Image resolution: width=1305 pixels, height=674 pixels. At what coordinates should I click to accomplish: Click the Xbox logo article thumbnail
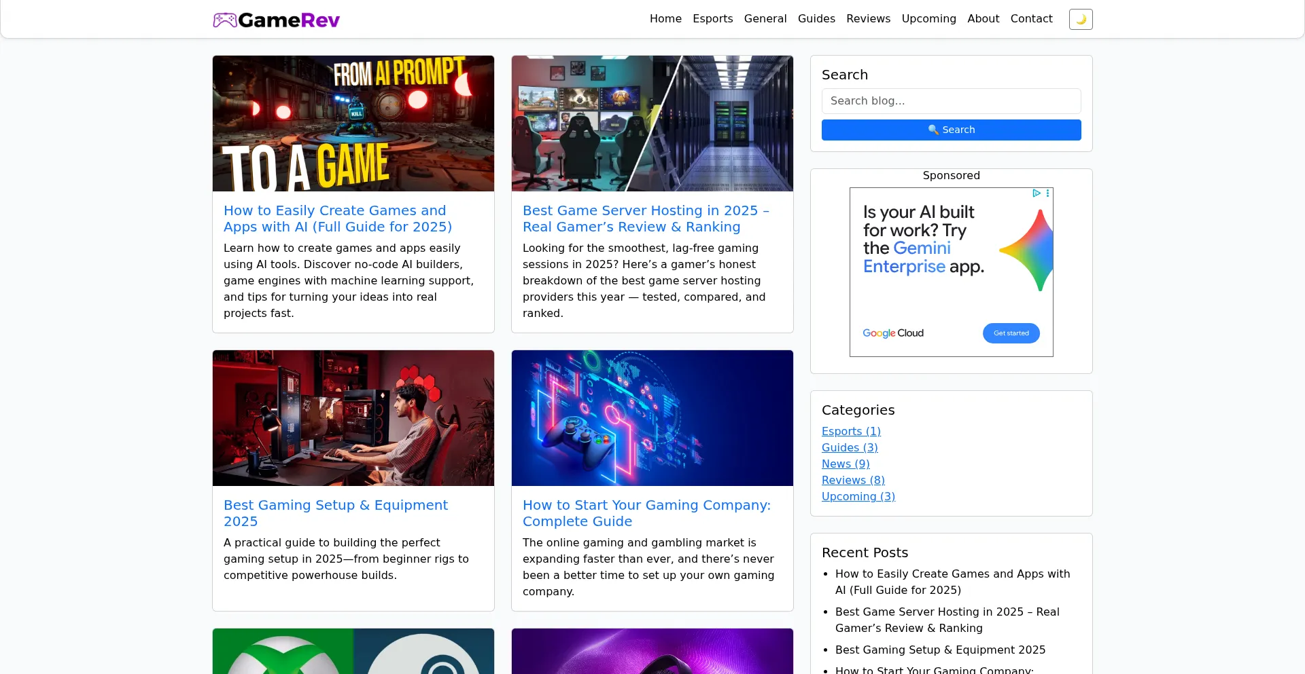(353, 651)
